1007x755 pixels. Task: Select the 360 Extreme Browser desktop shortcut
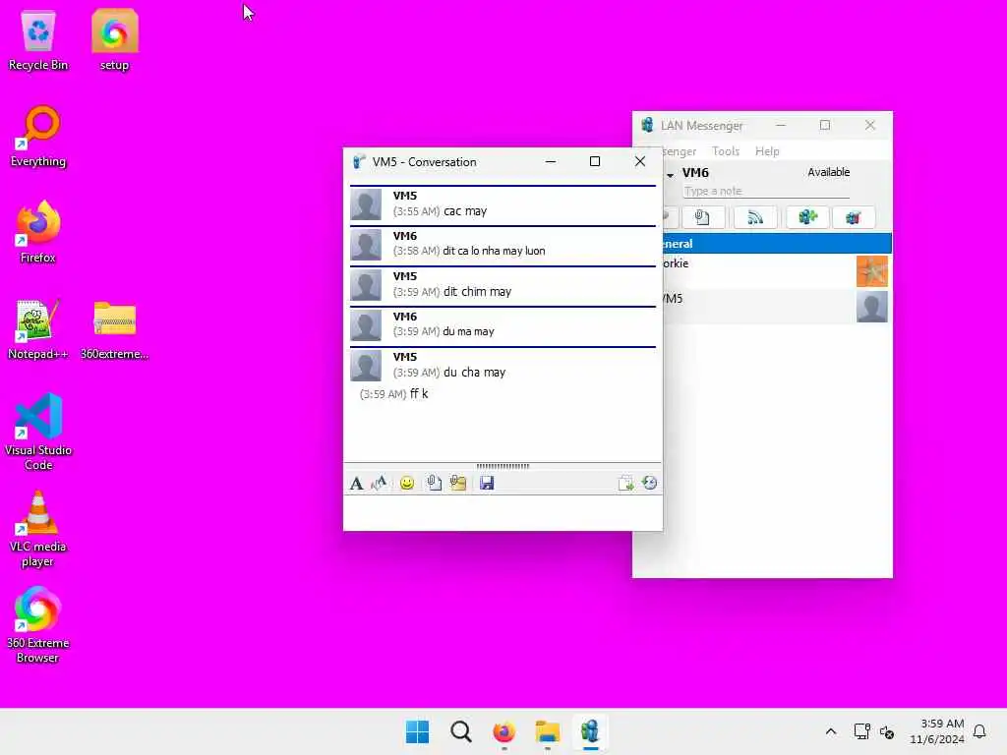38,624
